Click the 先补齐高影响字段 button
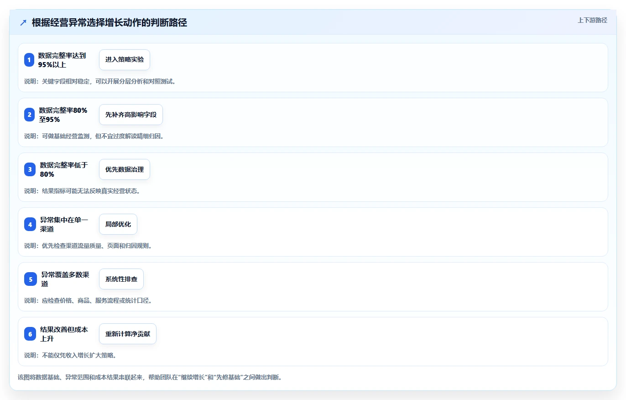 131,115
